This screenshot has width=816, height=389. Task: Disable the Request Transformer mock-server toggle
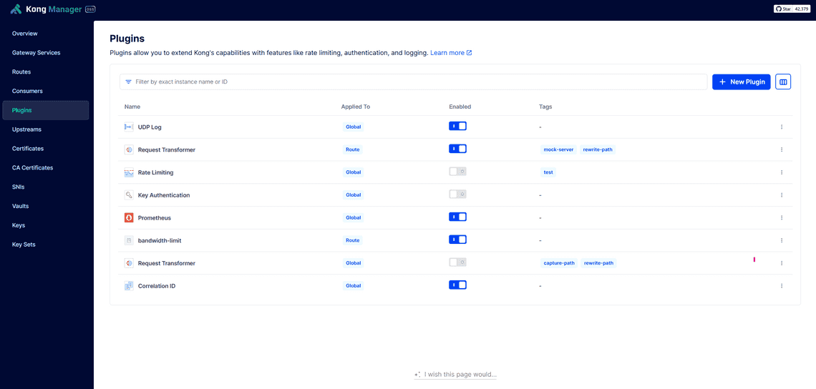(x=457, y=149)
